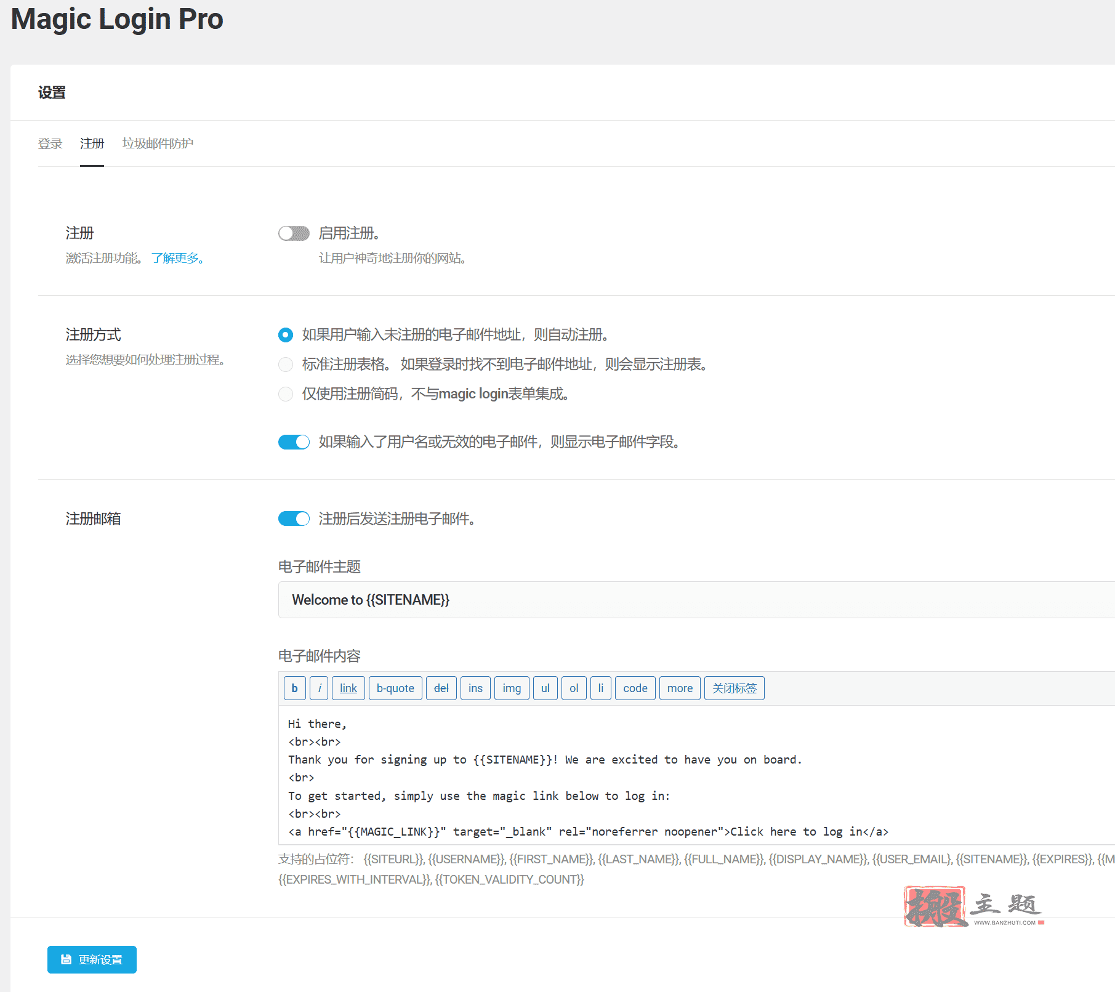Click the 关闭标签 button
Image resolution: width=1115 pixels, height=992 pixels.
(x=735, y=688)
